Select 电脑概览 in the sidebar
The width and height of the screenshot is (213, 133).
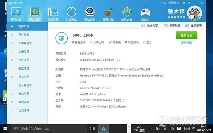coord(27,26)
